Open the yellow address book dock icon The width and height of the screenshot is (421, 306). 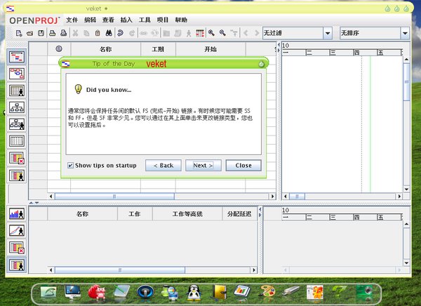pyautogui.click(x=219, y=292)
